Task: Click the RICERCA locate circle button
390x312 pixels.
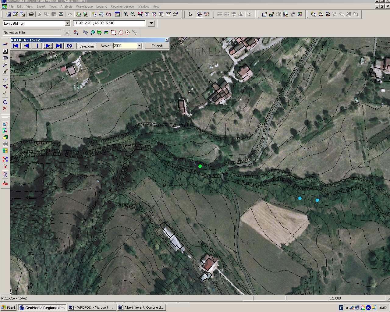Action: (x=69, y=46)
